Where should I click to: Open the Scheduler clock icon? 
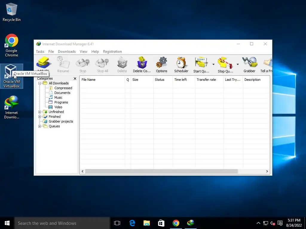pyautogui.click(x=181, y=62)
